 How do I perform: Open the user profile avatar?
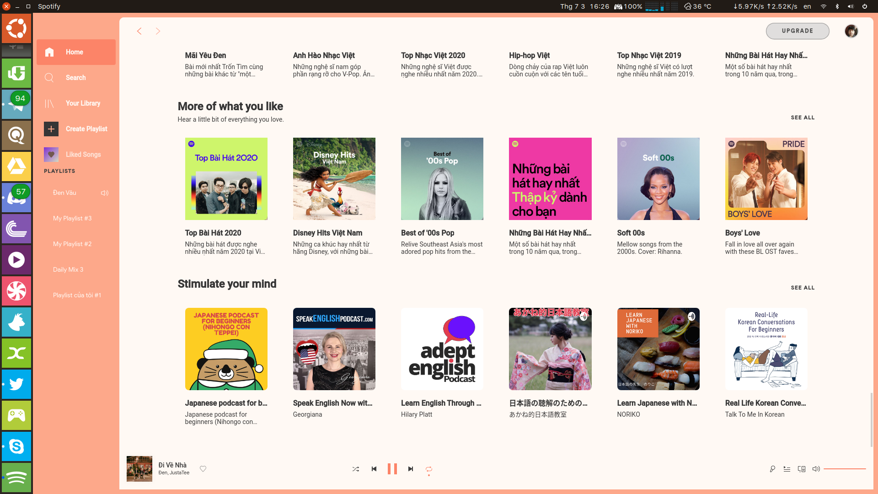click(851, 31)
